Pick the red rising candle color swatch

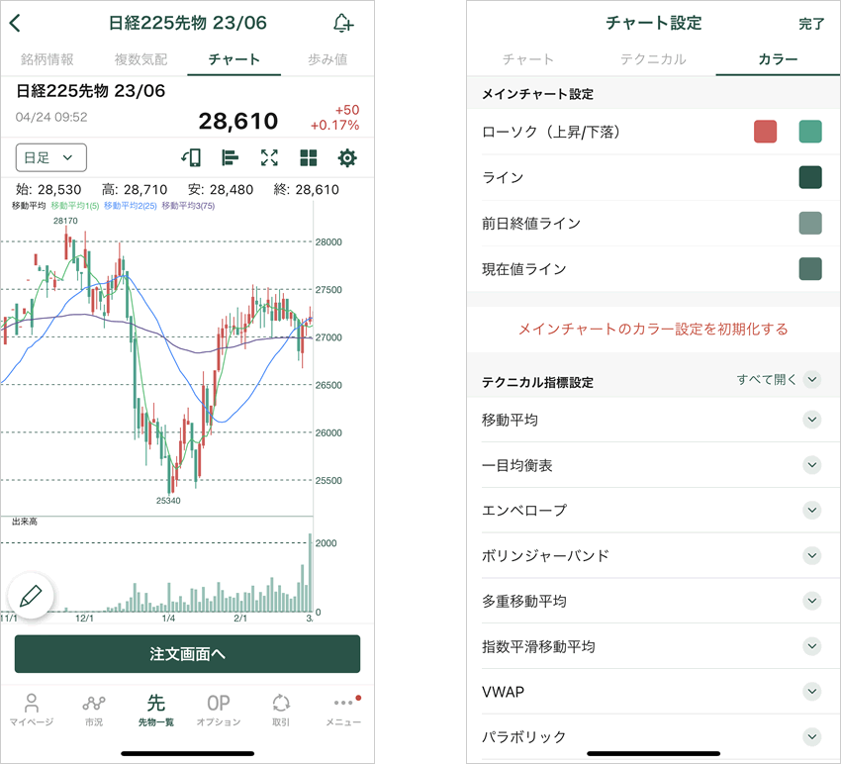click(x=765, y=132)
